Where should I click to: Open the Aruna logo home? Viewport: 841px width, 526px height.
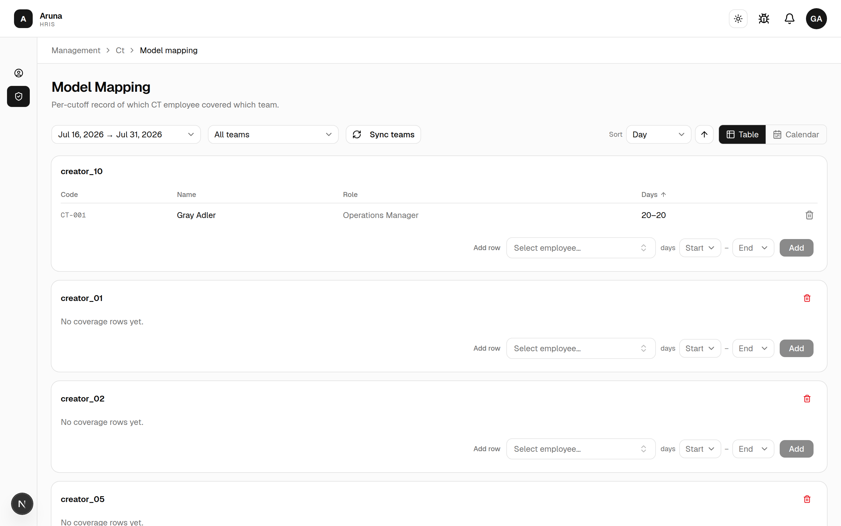coord(23,19)
